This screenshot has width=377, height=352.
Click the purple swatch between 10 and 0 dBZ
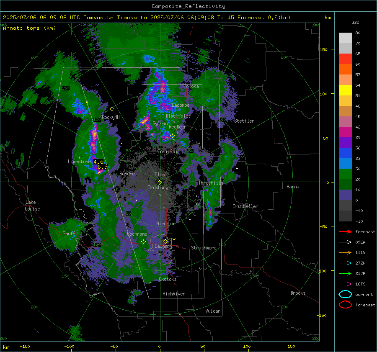pos(345,195)
